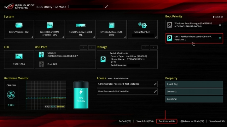Click the battery charge icon

(81, 95)
